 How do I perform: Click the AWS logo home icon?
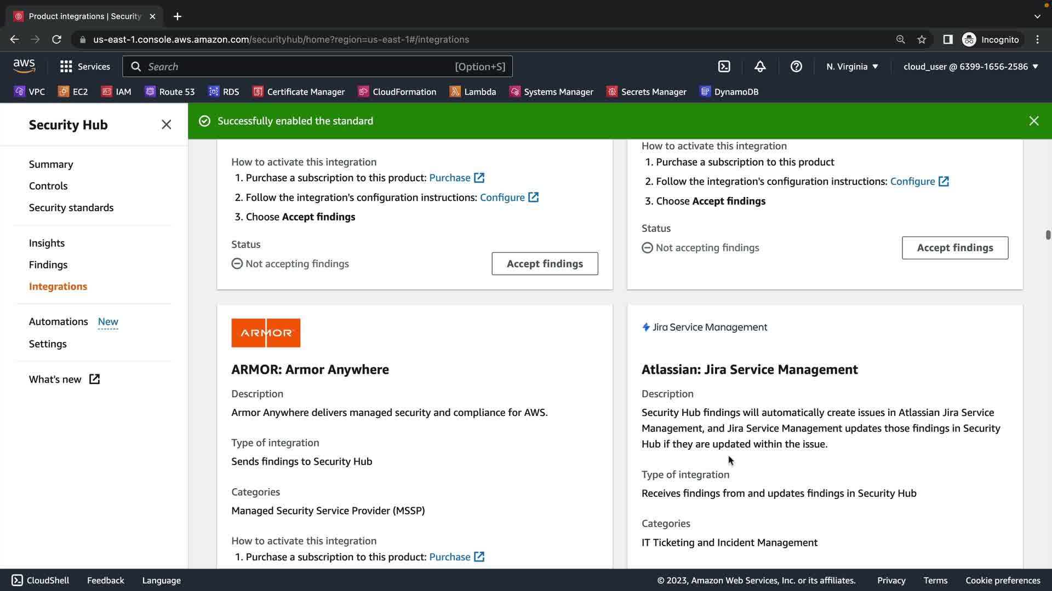(24, 66)
